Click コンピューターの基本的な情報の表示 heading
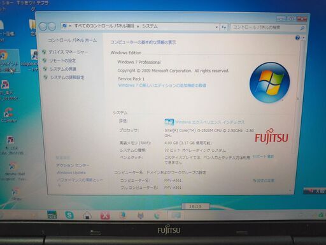This screenshot has width=326, height=245. (143, 42)
